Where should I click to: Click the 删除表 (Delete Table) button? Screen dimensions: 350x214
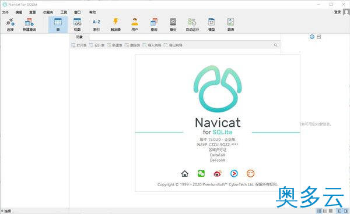pyautogui.click(x=132, y=45)
